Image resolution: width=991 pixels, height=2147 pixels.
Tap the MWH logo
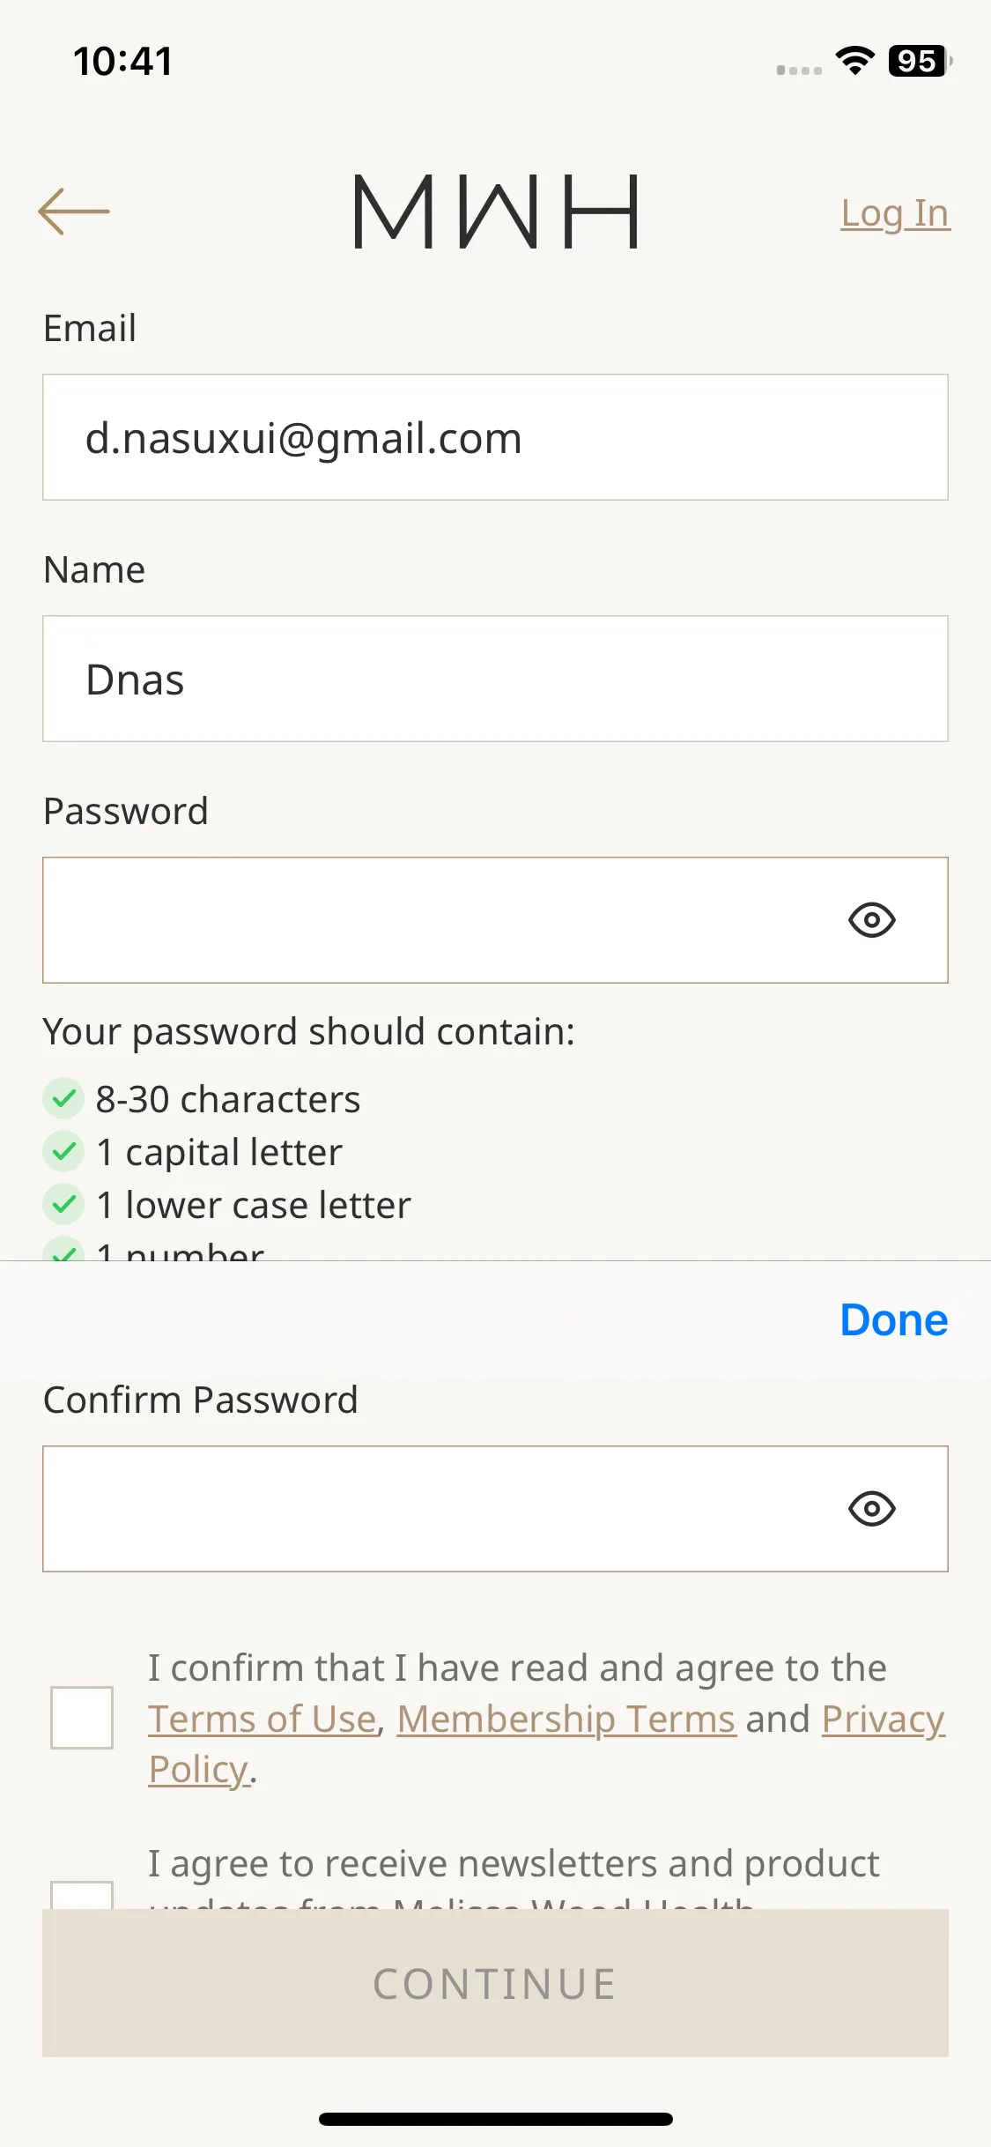tap(496, 212)
